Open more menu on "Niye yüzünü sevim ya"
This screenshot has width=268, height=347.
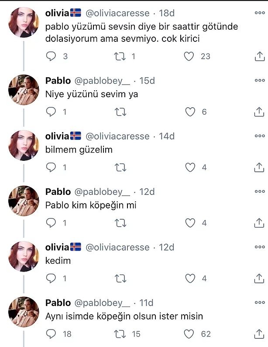(260, 81)
